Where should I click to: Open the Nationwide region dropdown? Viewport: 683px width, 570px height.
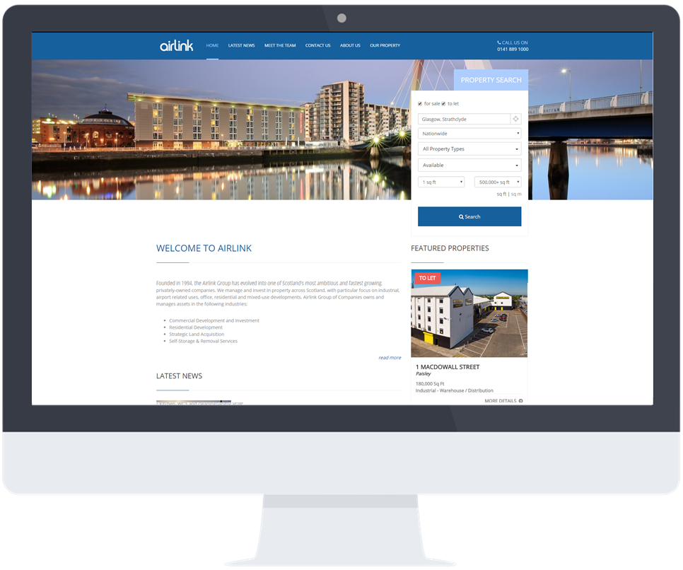(469, 134)
